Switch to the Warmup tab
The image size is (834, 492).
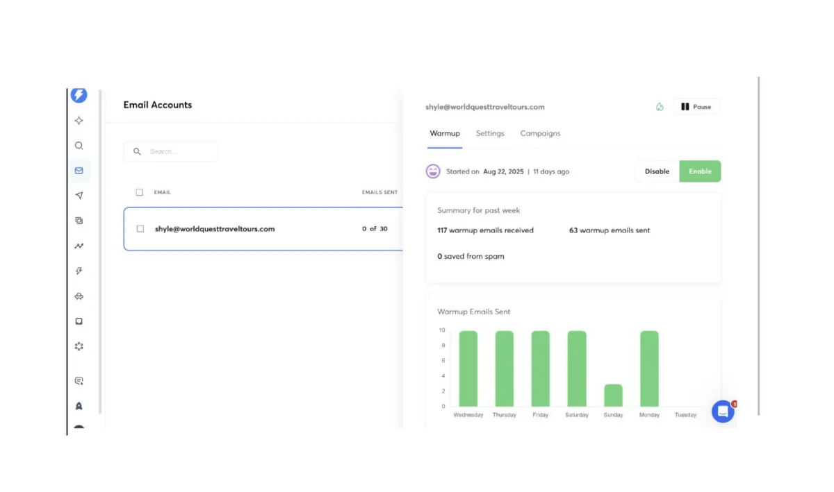pyautogui.click(x=445, y=133)
